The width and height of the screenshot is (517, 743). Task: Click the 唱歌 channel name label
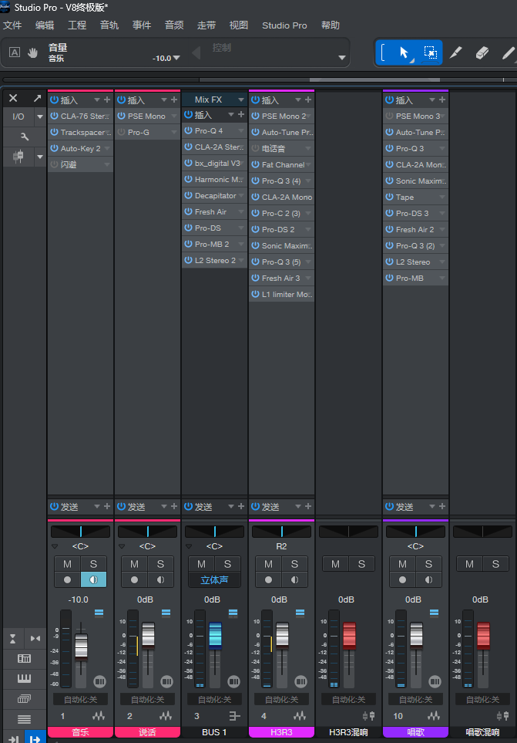[x=415, y=732]
